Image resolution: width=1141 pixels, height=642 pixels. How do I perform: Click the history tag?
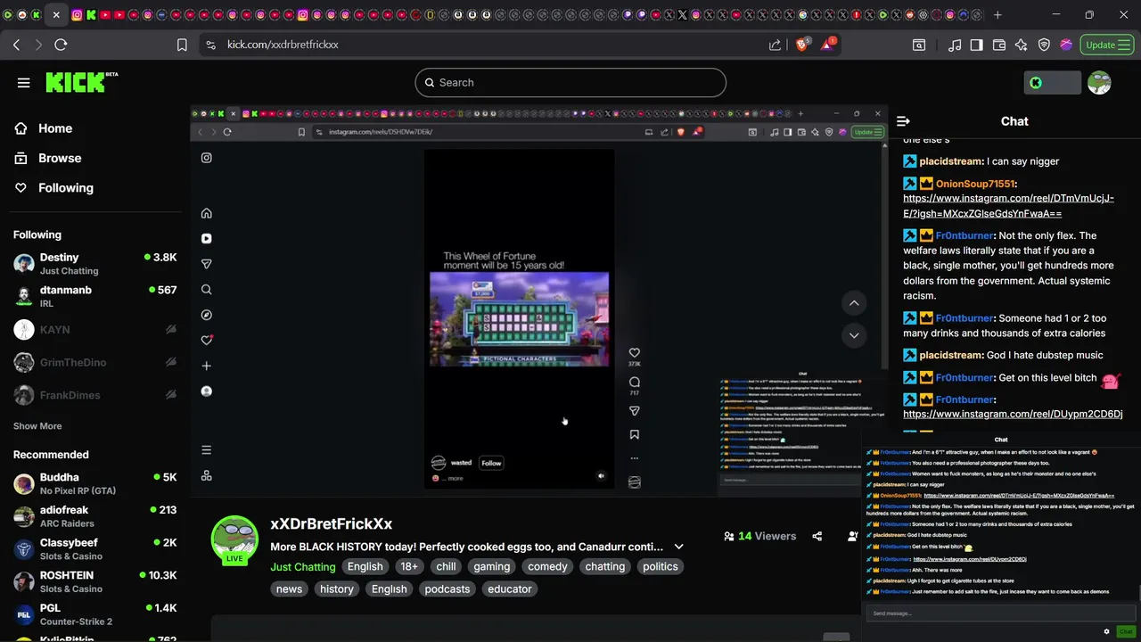pyautogui.click(x=337, y=589)
